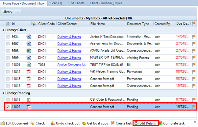Click the Word file icon for document 9599
This screenshot has height=127, width=198.
point(29,58)
